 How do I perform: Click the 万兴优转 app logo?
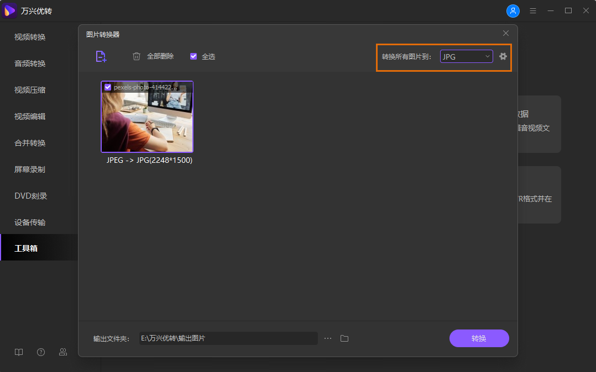(x=9, y=10)
